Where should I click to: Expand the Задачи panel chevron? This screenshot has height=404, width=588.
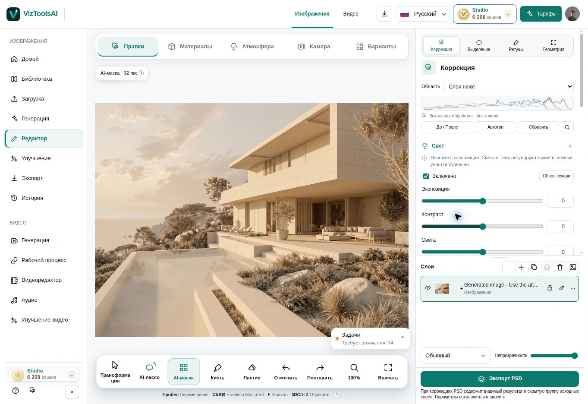point(402,338)
